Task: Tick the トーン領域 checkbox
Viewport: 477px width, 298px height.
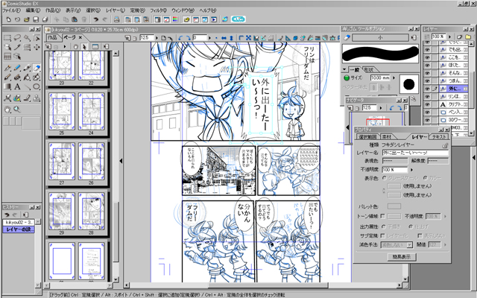Action: [382, 216]
